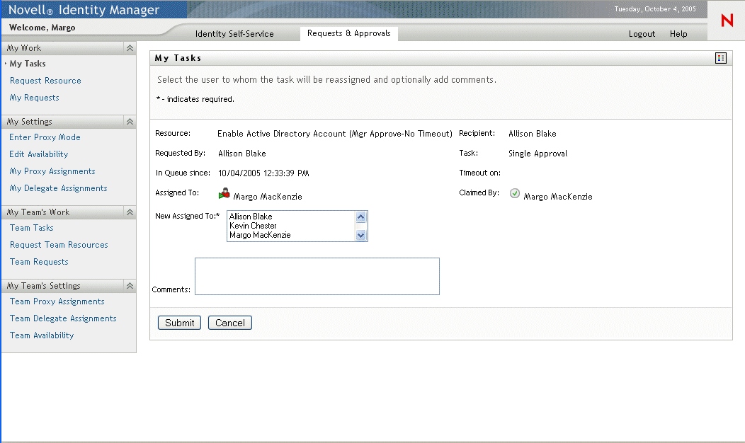This screenshot has width=745, height=443.
Task: Select Kevin Chester in assignee list
Action: point(291,226)
